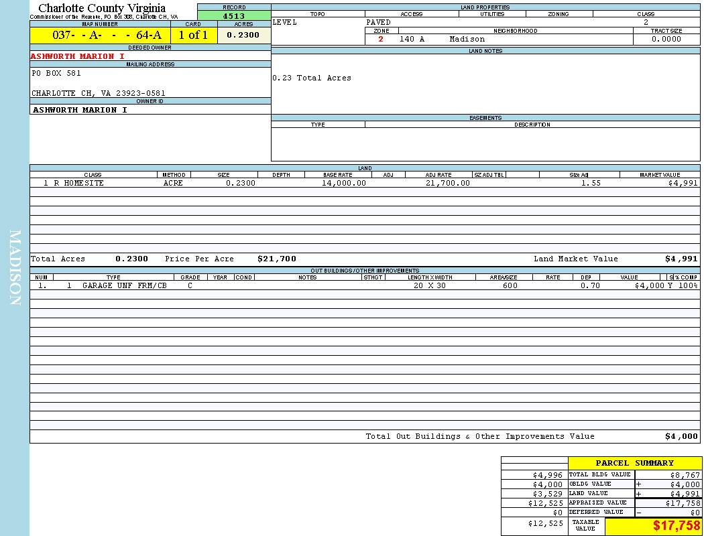Select the GARAGE UNF FRM/CB outbuilding row

pos(124,285)
